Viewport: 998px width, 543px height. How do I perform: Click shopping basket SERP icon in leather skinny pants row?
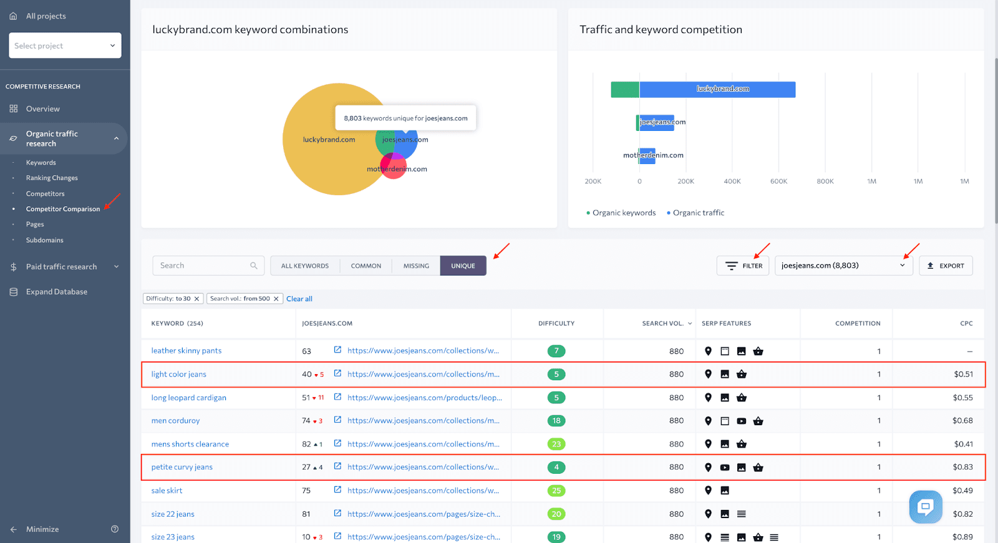pyautogui.click(x=758, y=351)
